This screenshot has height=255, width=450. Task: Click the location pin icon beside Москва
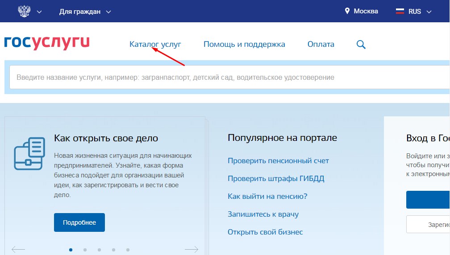pyautogui.click(x=347, y=11)
